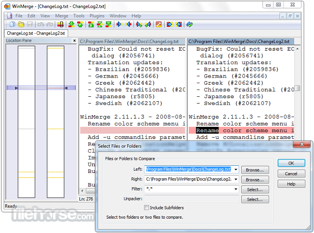Expand the Left path dropdown
The image size is (314, 233).
coord(235,169)
